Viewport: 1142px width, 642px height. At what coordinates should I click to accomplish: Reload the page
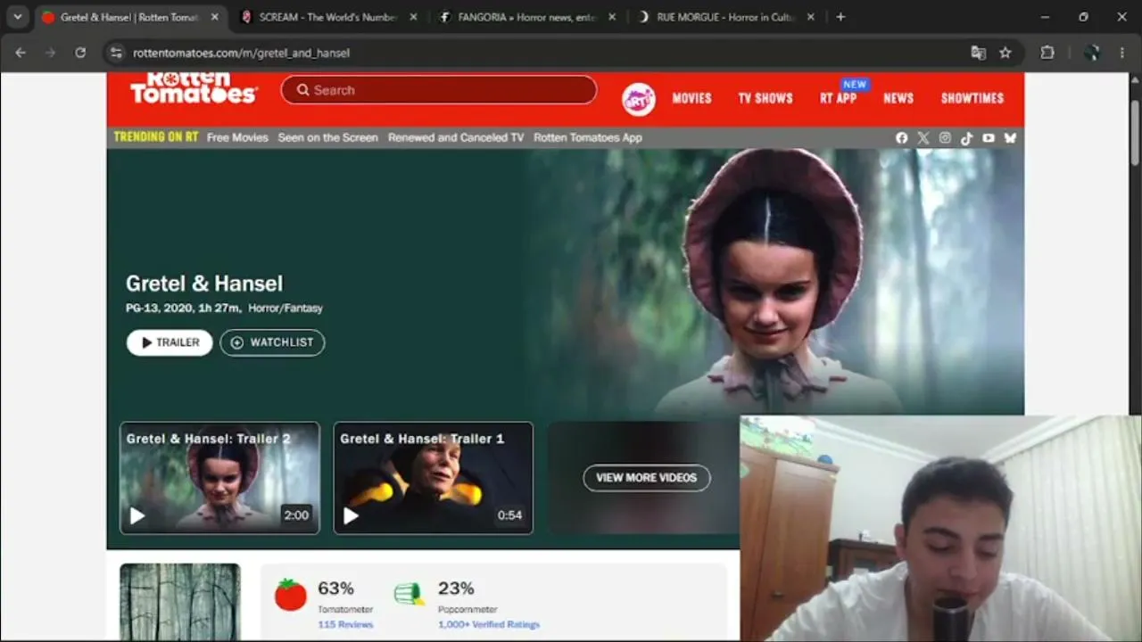tap(80, 53)
